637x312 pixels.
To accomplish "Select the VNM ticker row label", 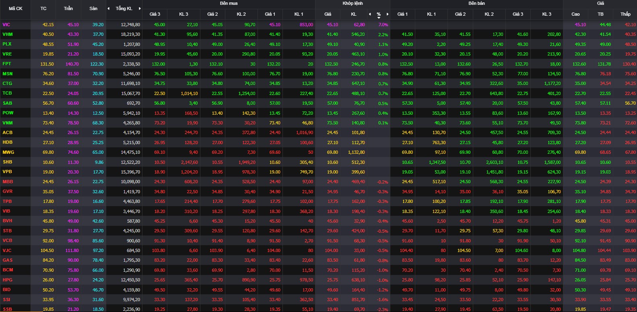I will [7, 123].
